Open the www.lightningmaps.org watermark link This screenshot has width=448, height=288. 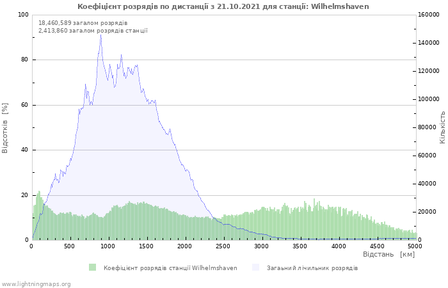pos(36,284)
